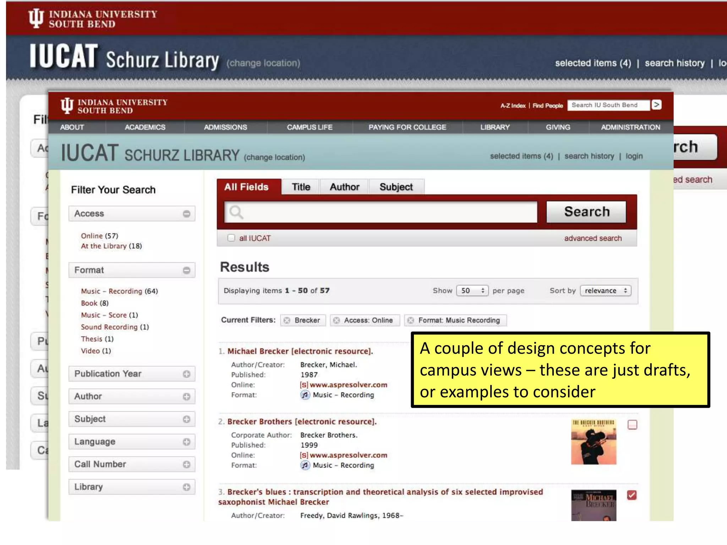Open the ABOUT navigation menu
The height and width of the screenshot is (545, 727).
72,127
